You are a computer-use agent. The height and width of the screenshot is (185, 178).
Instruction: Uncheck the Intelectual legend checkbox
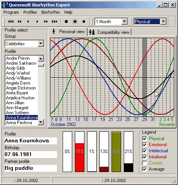point(144,151)
